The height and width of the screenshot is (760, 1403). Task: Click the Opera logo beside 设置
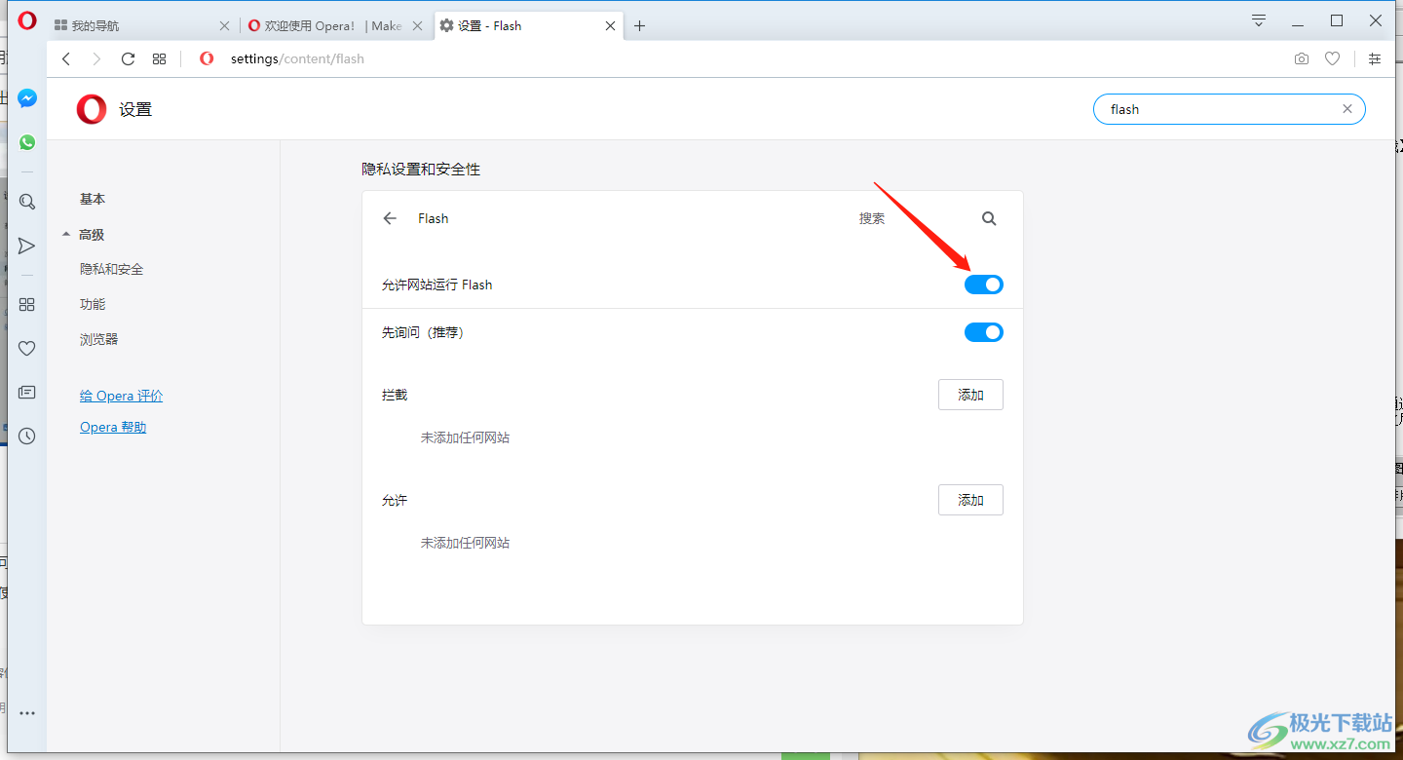coord(92,110)
